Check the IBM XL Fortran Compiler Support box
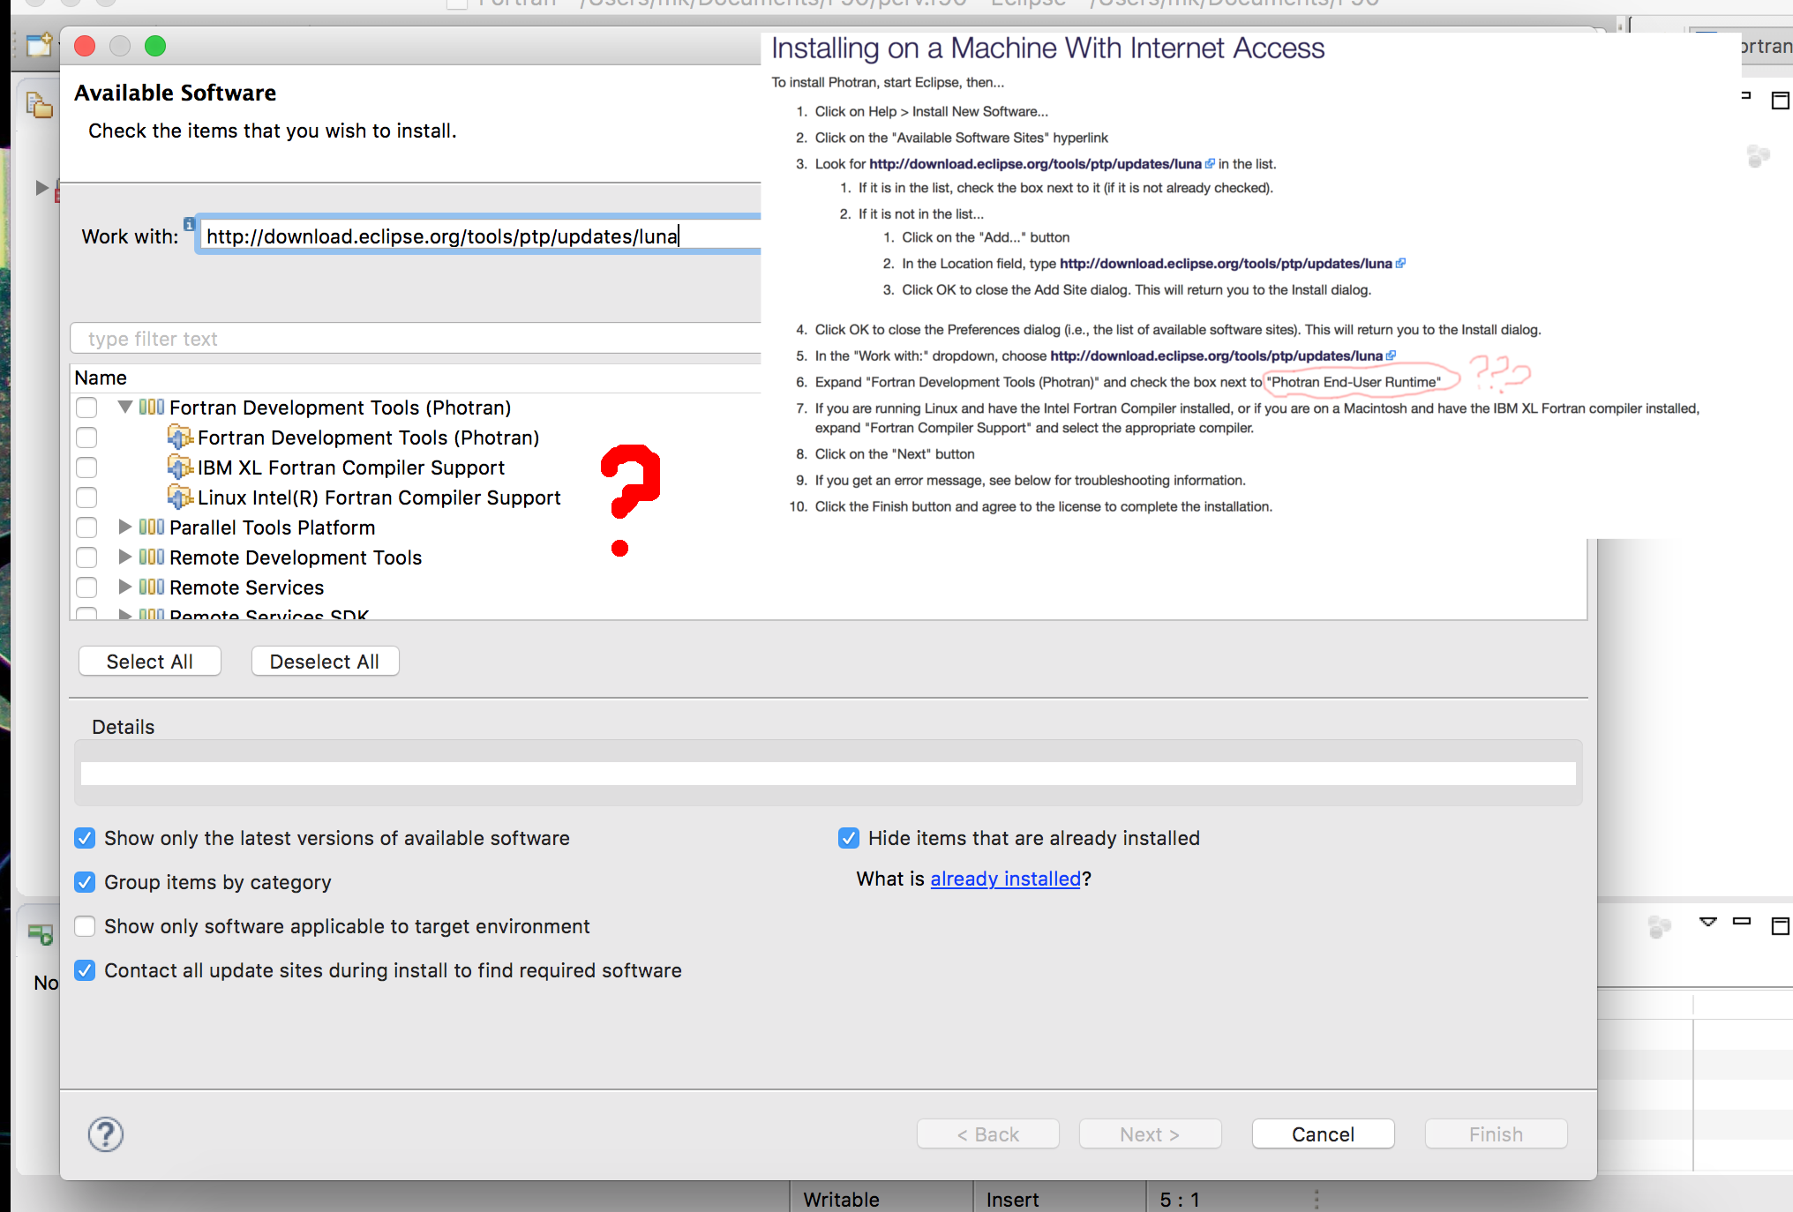This screenshot has height=1212, width=1793. coord(86,468)
